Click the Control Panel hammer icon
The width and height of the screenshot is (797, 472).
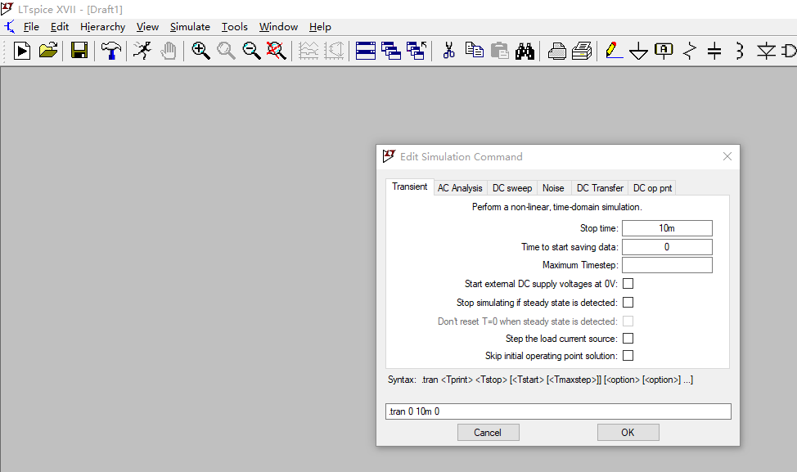pos(110,51)
